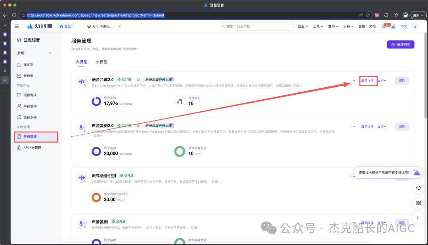Reload the page with the refresh icon
The width and height of the screenshot is (428, 245).
pyautogui.click(x=14, y=15)
